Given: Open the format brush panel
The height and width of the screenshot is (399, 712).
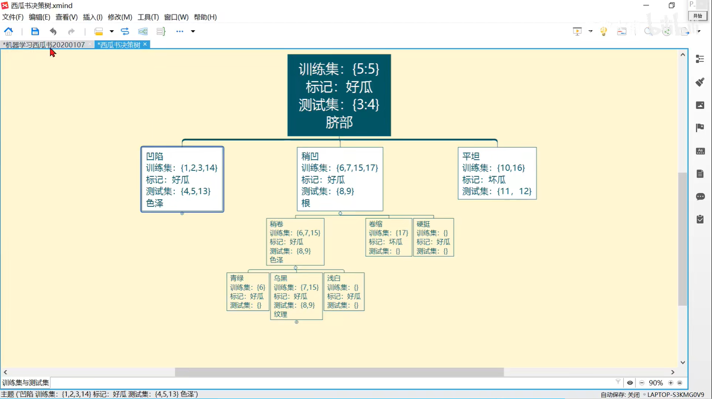Looking at the screenshot, I should pyautogui.click(x=700, y=82).
